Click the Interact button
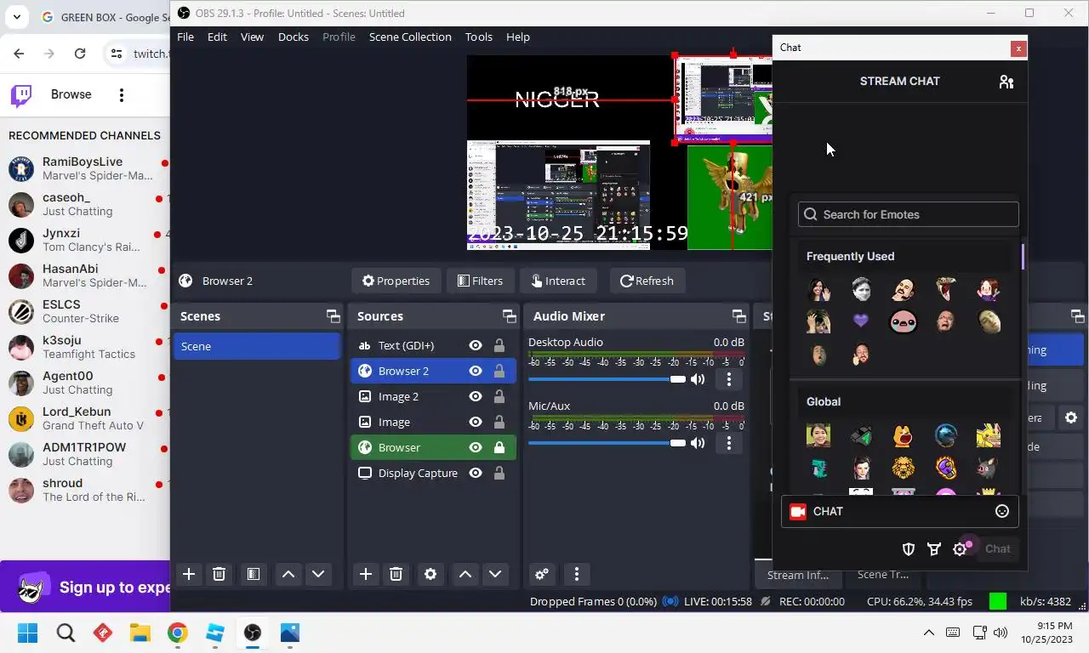Screen dimensions: 1089x653 pyautogui.click(x=558, y=281)
